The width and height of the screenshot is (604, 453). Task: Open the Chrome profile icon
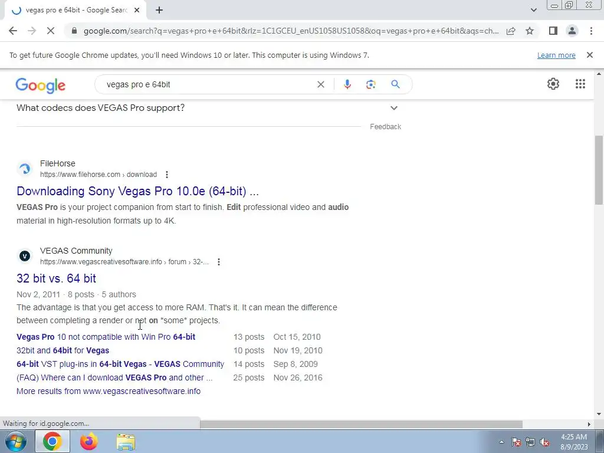(x=572, y=31)
